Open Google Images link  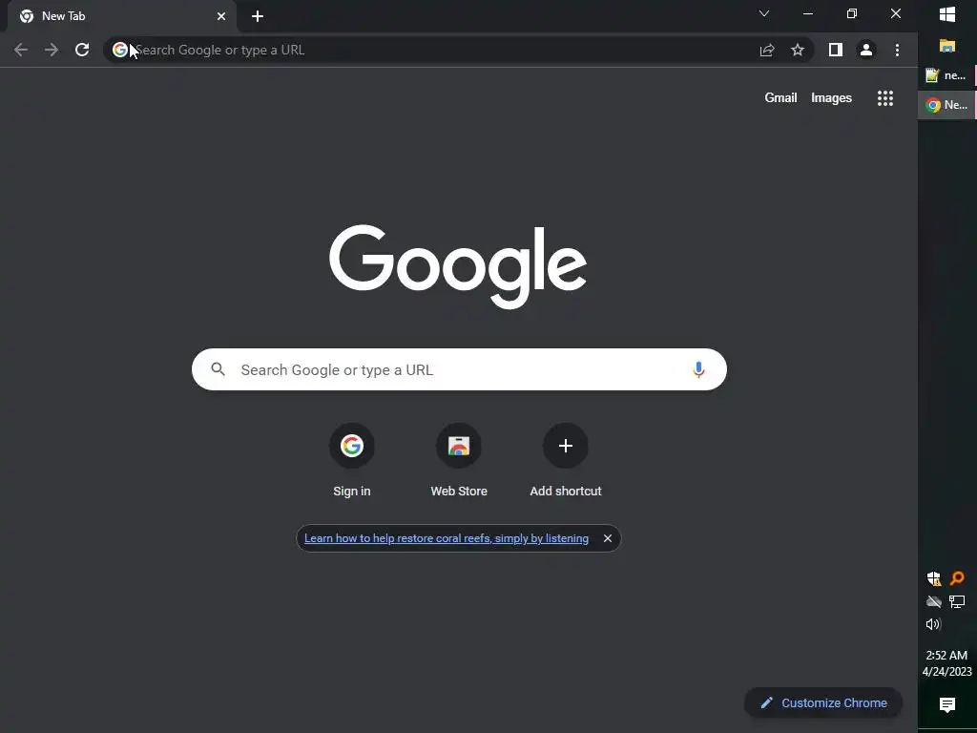click(x=831, y=98)
